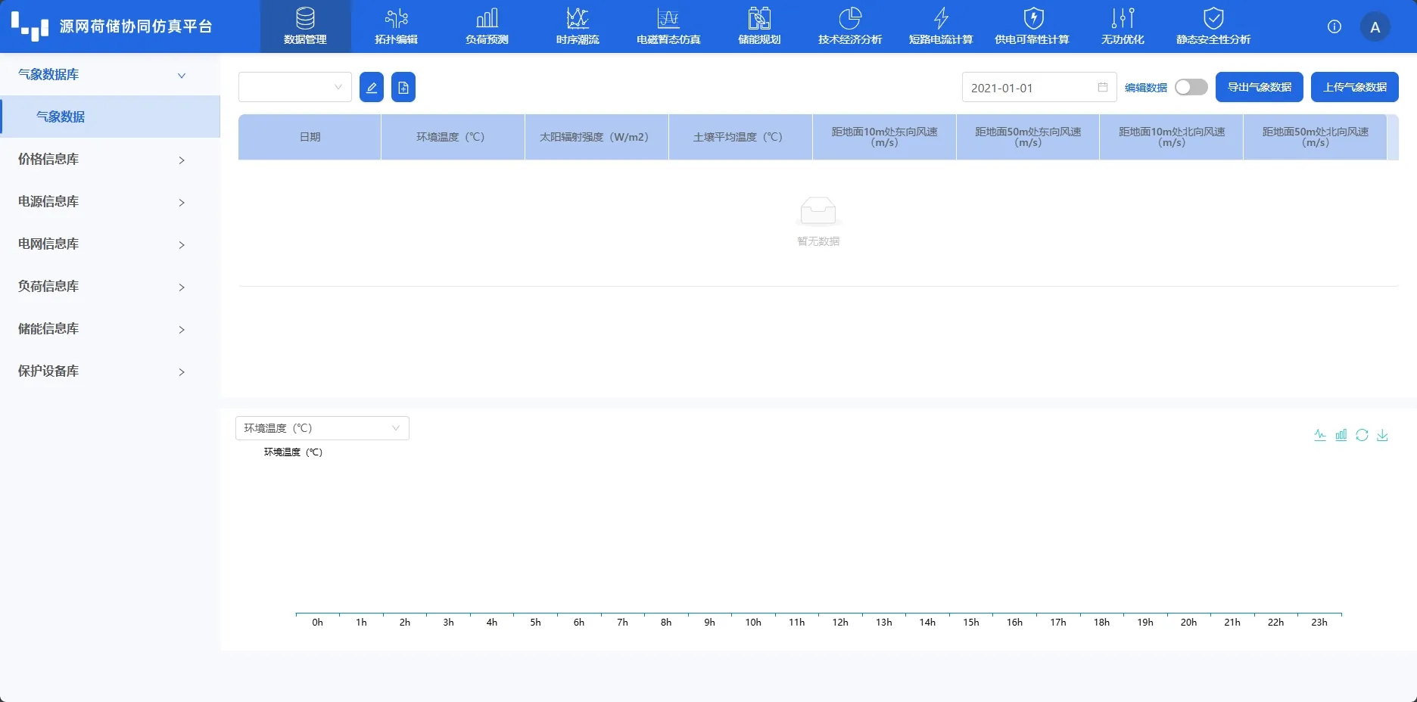Toggle the 编辑数据 switch
Image resolution: width=1417 pixels, height=702 pixels.
click(1191, 87)
